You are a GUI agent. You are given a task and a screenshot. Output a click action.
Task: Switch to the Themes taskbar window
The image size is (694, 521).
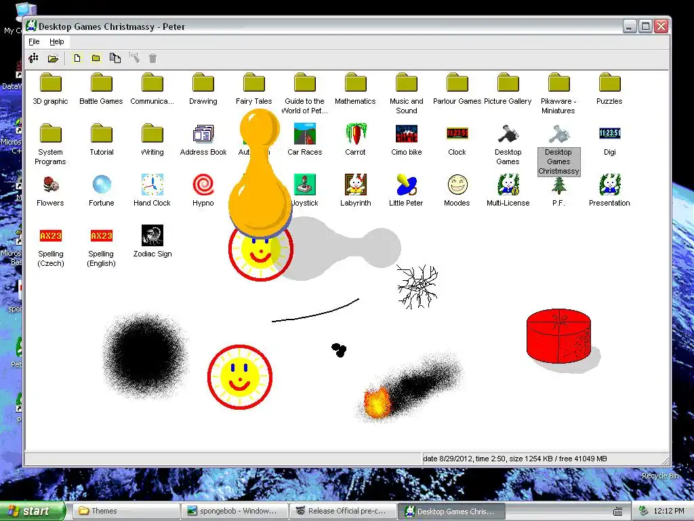[x=126, y=511]
